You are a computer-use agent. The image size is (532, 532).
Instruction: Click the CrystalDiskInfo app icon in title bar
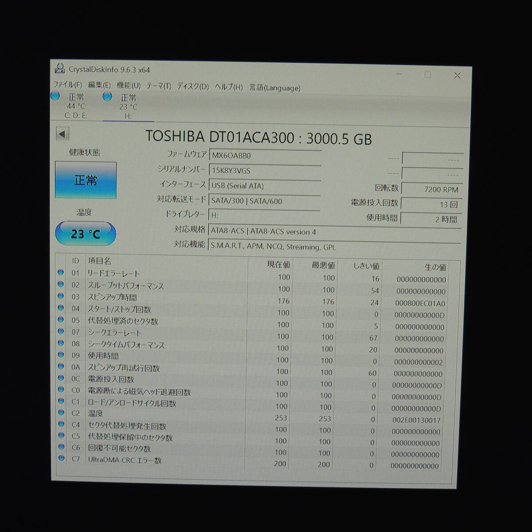click(59, 69)
